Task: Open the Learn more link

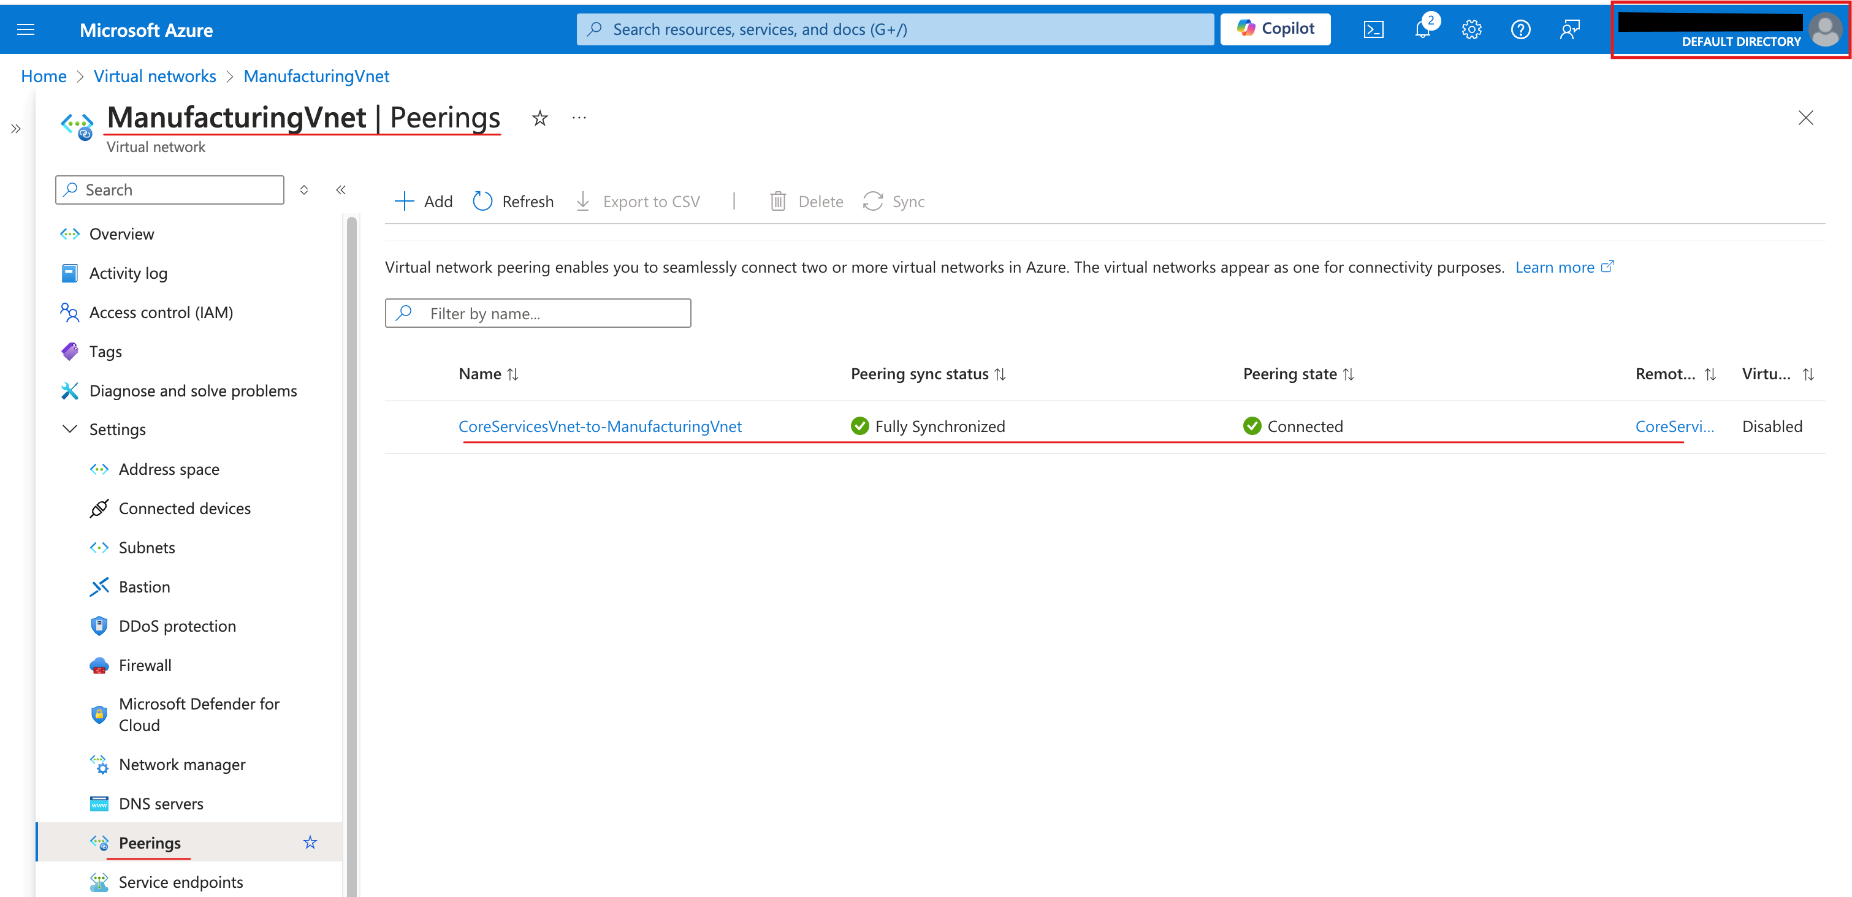Action: pos(1564,267)
